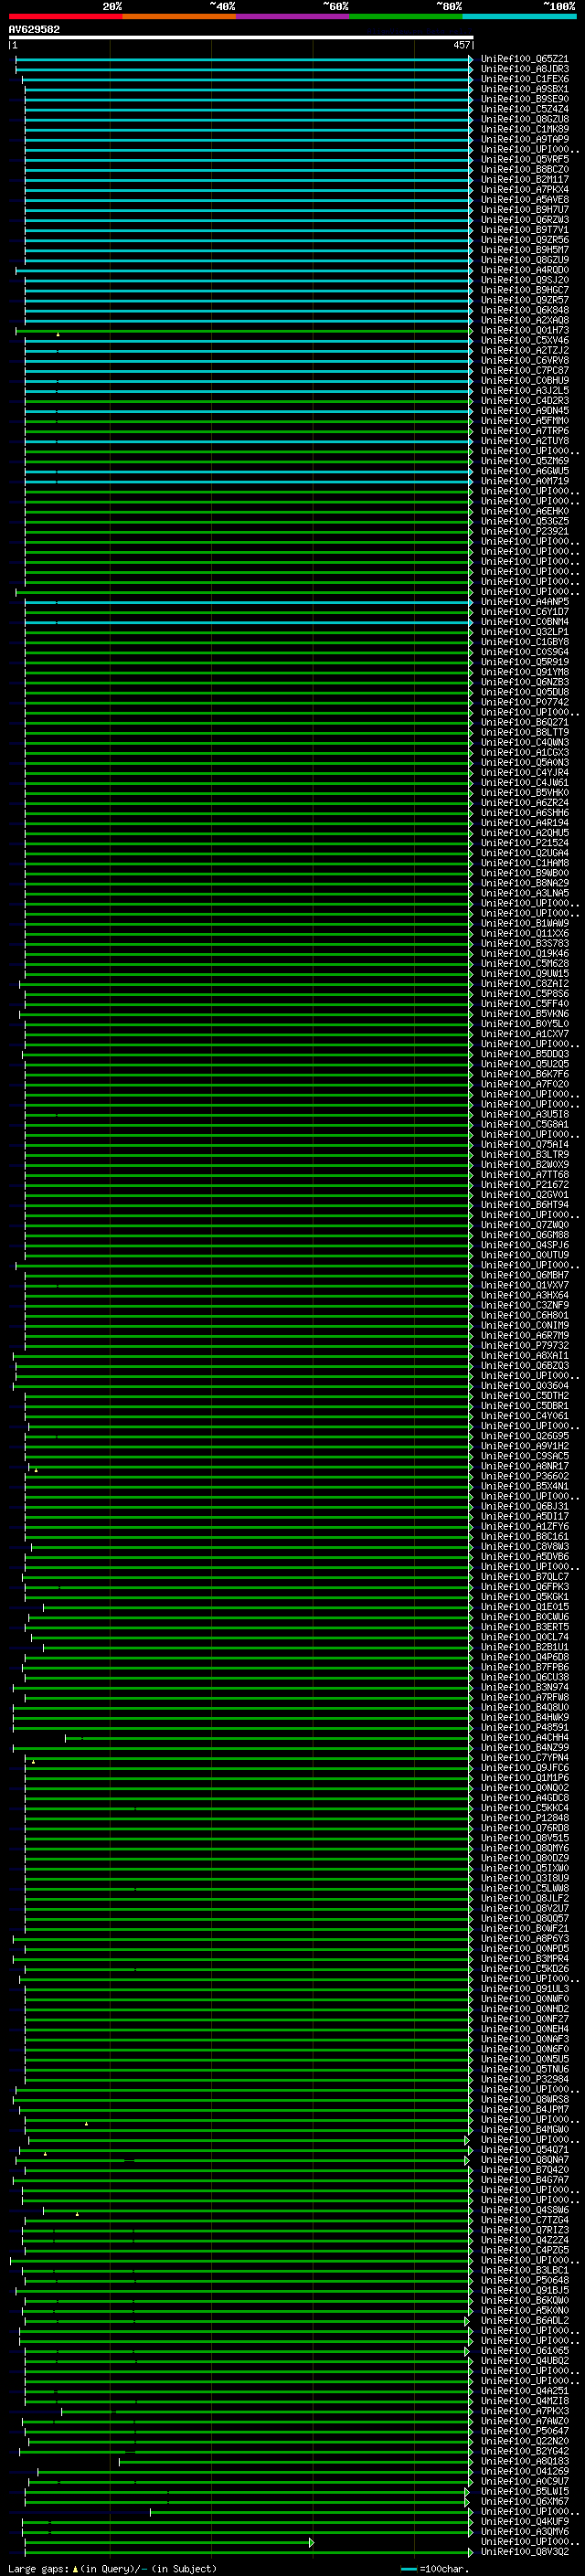The width and height of the screenshot is (585, 2576).
Task: Select the UniRef100_Q8GZU8 label
Action: coord(524,119)
